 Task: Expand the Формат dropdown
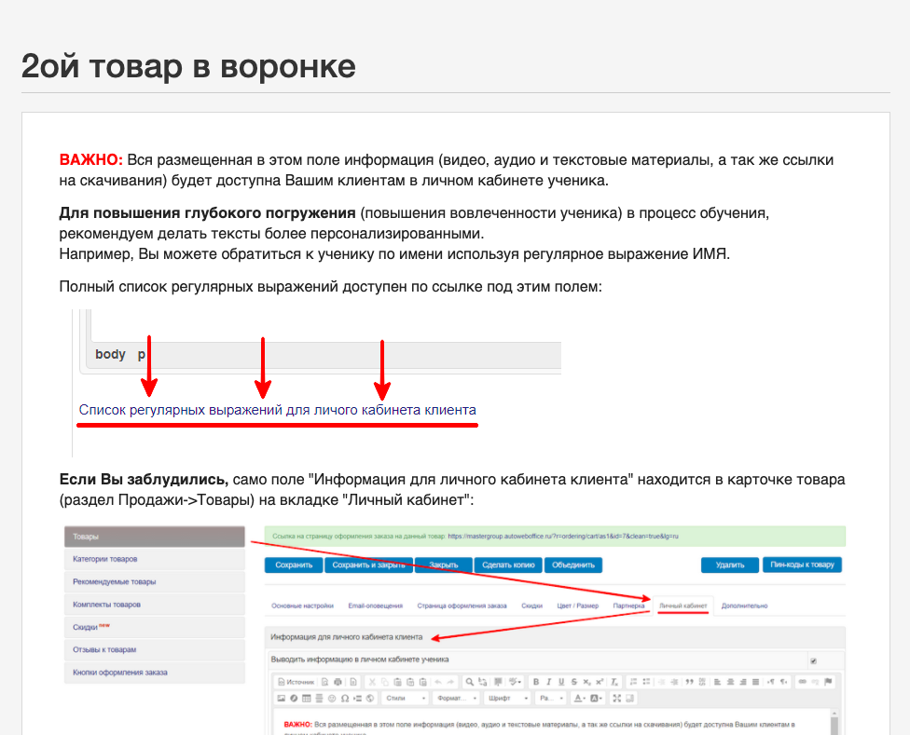tap(457, 698)
